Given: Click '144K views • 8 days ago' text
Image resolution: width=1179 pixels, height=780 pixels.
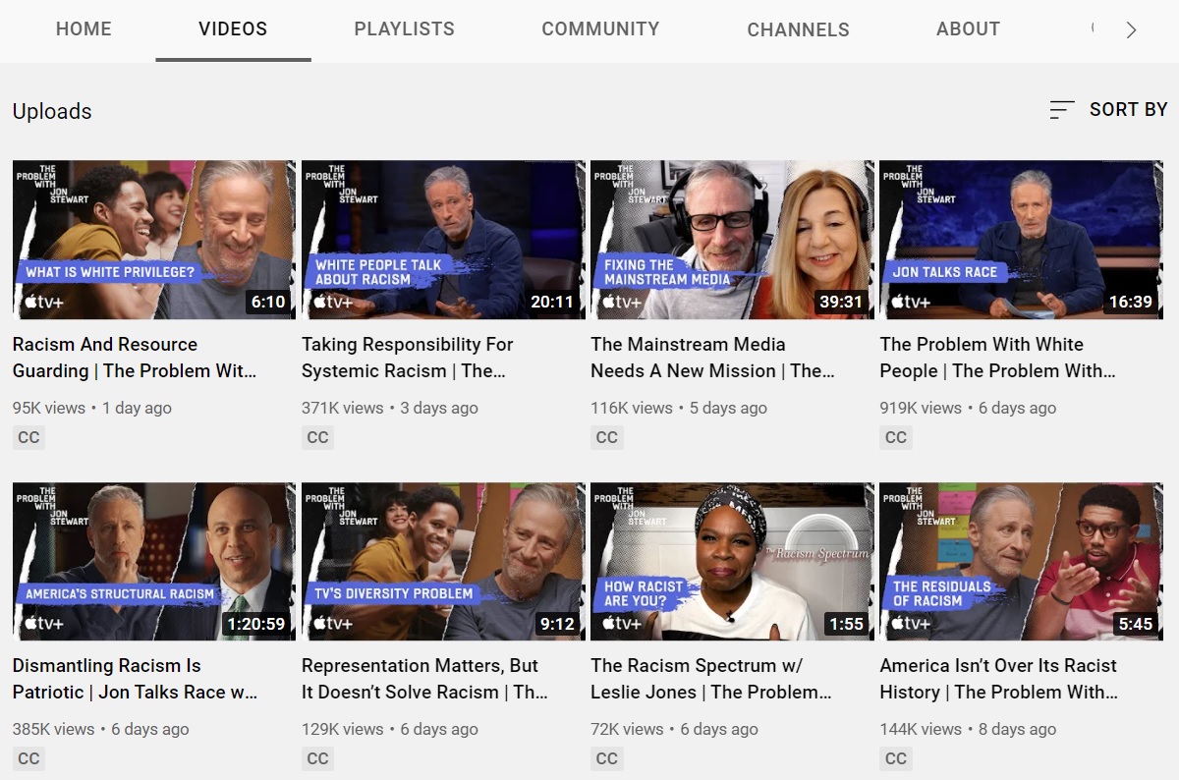Looking at the screenshot, I should [x=968, y=729].
